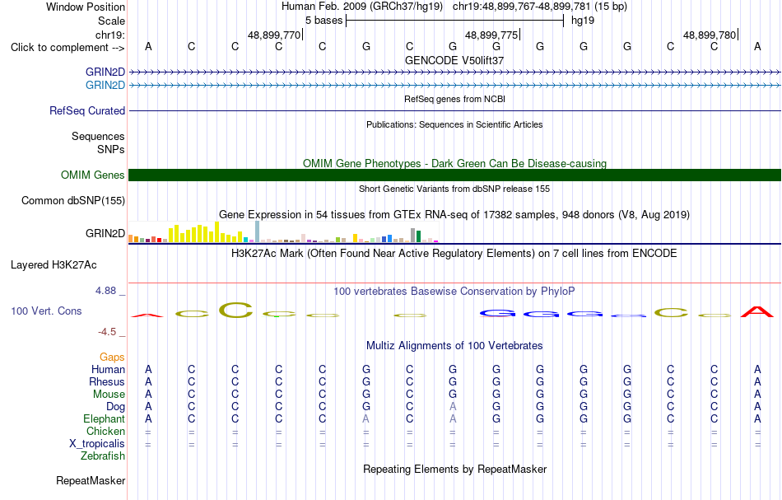Viewport: 782px width, 500px height.
Task: Click 'chr19:48,899,767-48,899,781 (15 bp)' header text
Action: coord(540,7)
